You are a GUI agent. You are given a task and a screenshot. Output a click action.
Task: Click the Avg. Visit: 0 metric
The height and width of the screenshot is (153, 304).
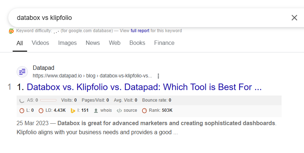(125, 100)
